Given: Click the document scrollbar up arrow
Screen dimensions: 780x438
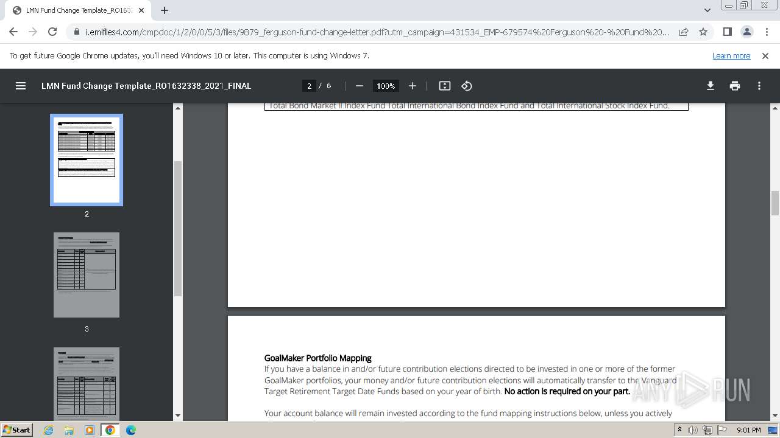Looking at the screenshot, I should click(x=775, y=108).
